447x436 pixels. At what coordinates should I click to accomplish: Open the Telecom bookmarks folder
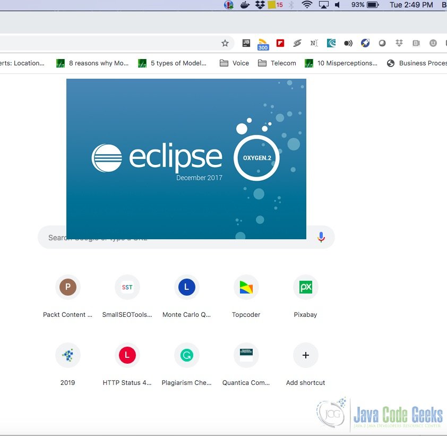pos(277,63)
